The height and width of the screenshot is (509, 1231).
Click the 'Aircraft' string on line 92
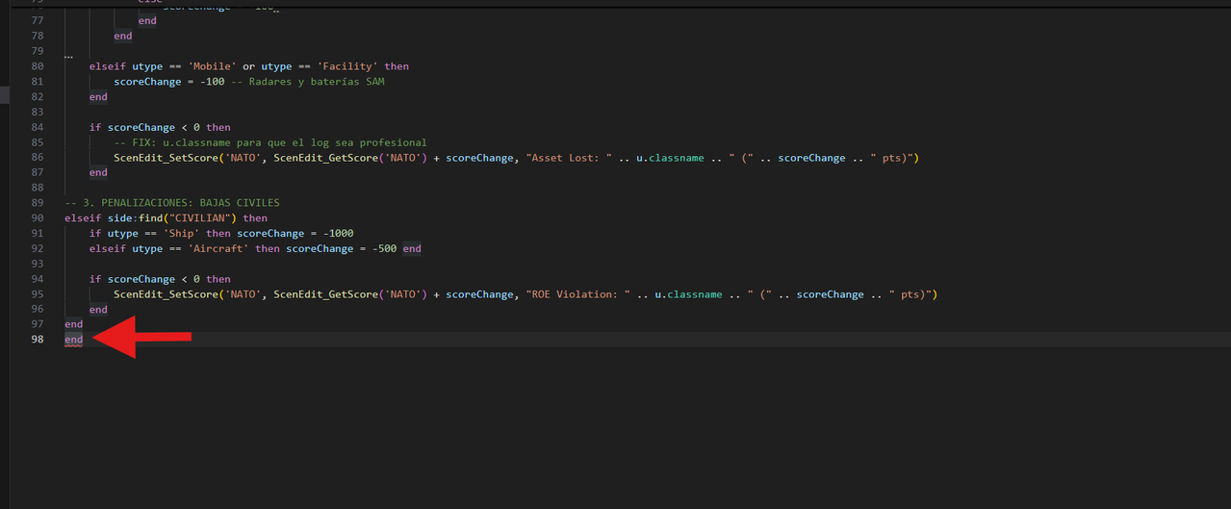pyautogui.click(x=218, y=248)
